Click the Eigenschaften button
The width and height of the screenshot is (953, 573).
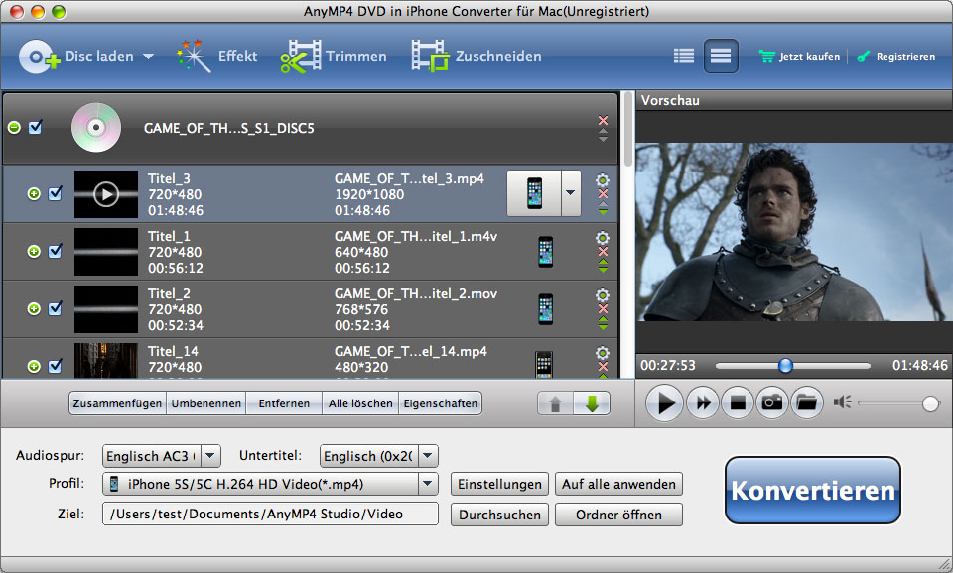click(x=441, y=403)
